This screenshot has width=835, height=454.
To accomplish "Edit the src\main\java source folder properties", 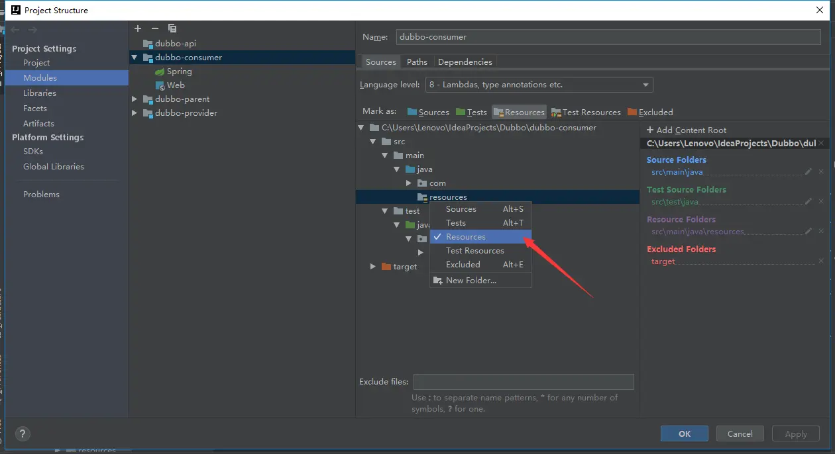I will coord(808,171).
